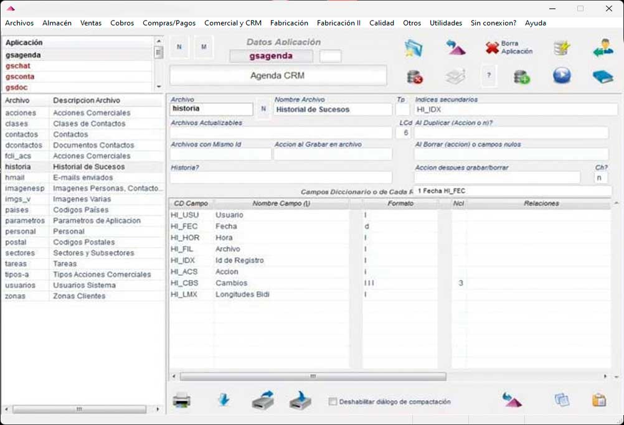
Task: Click the database with lightning icon
Action: point(562,48)
